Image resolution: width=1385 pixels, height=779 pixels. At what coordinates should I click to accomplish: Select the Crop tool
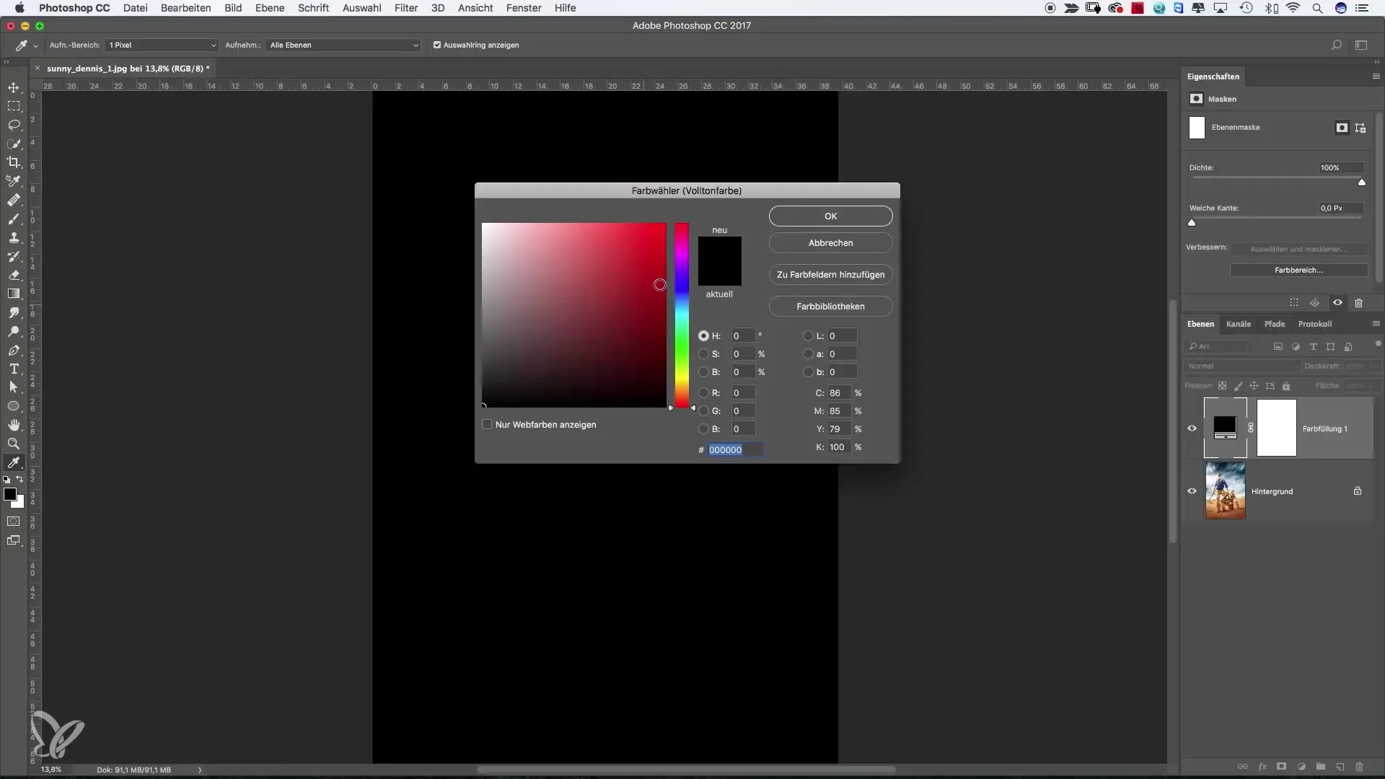pyautogui.click(x=14, y=162)
